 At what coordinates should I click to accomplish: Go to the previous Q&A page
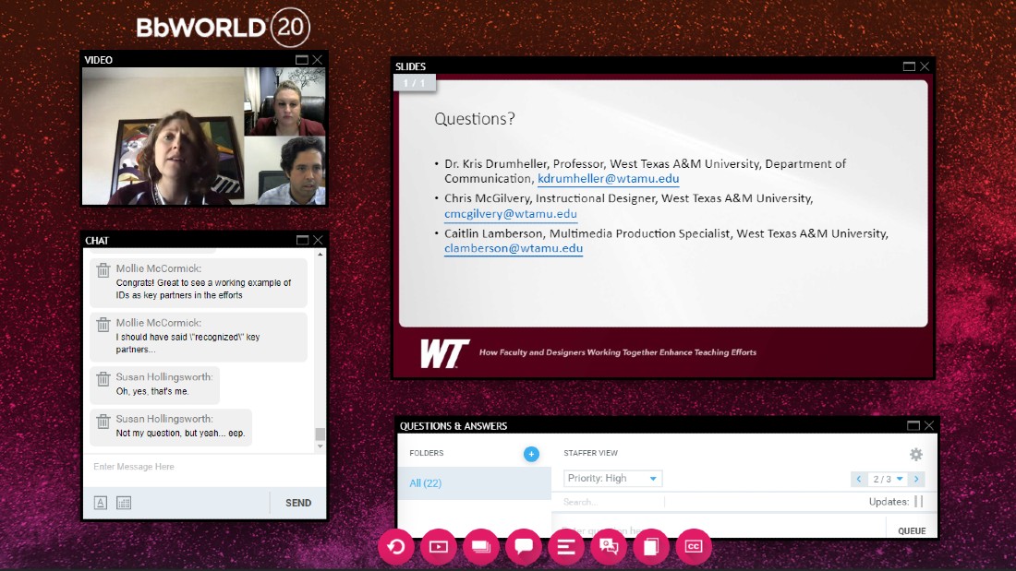point(859,479)
